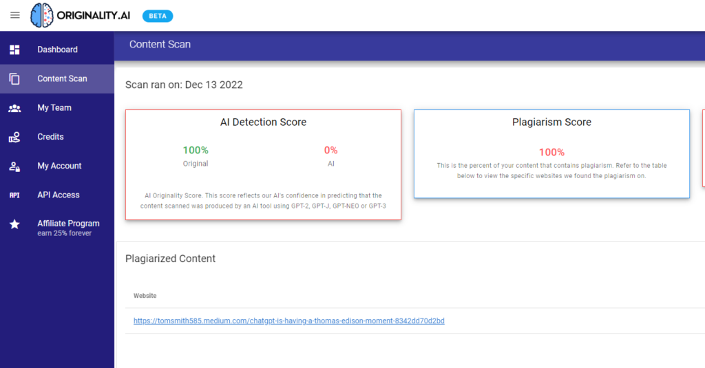Click the Website column header

145,296
